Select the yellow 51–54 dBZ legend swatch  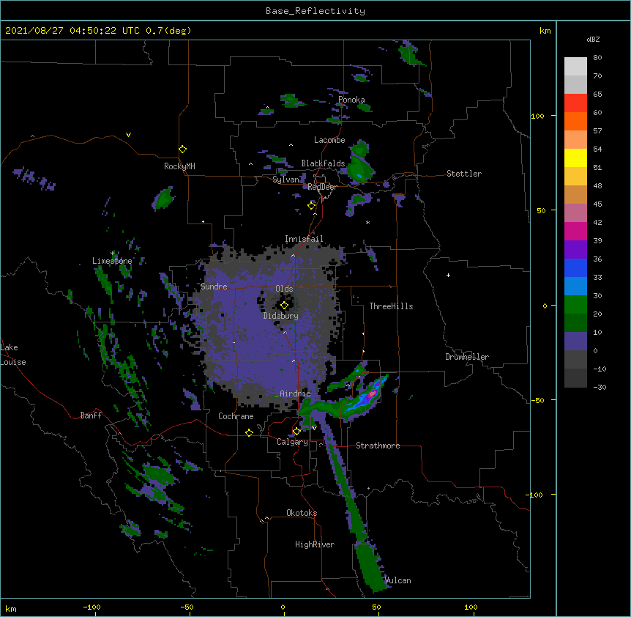[575, 158]
